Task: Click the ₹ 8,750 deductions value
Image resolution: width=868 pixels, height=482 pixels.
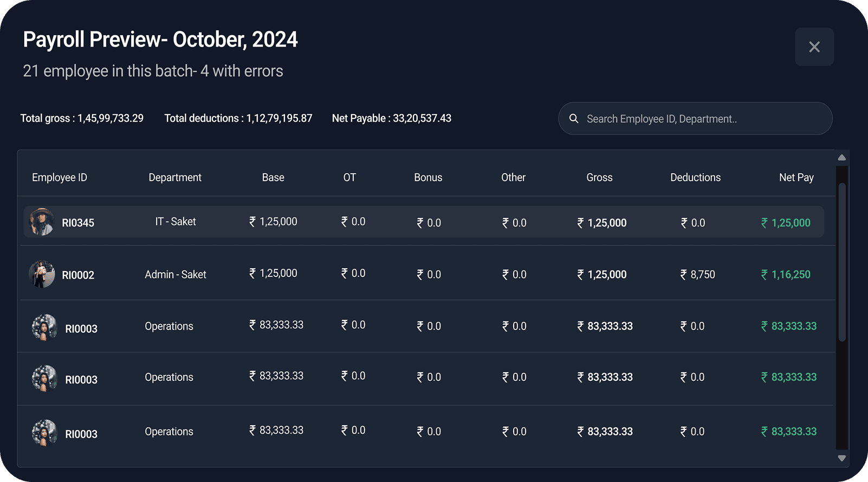Action: 698,275
